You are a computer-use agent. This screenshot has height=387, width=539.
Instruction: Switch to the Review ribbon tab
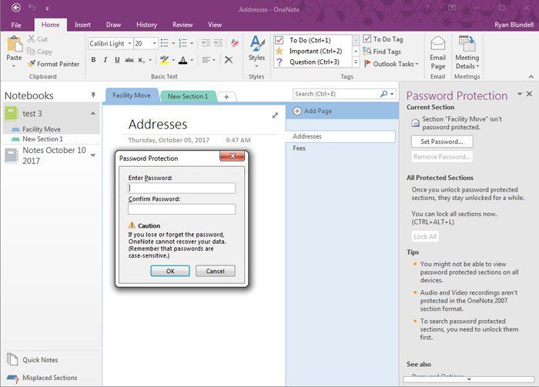pyautogui.click(x=182, y=25)
